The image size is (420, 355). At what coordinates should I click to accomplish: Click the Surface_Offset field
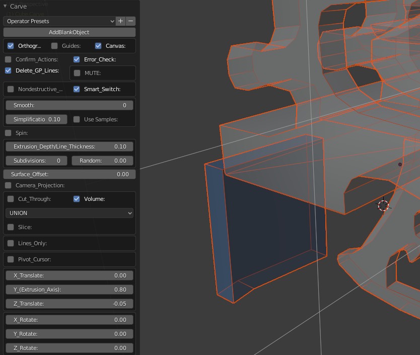coord(69,174)
